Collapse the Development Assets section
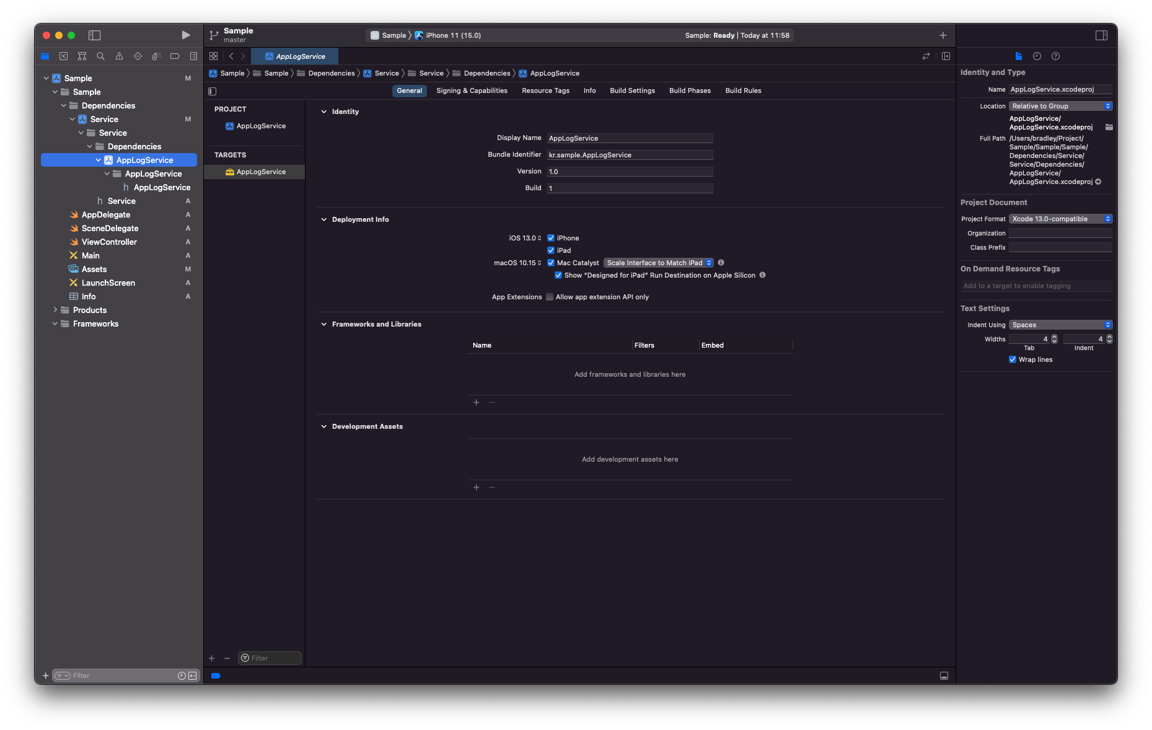This screenshot has width=1152, height=730. [323, 426]
